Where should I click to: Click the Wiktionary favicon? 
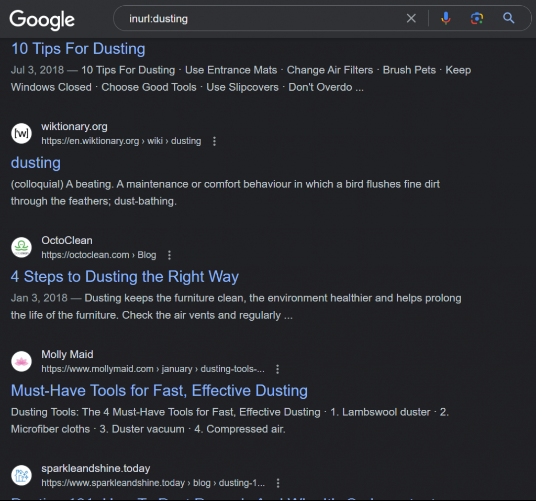tap(21, 134)
